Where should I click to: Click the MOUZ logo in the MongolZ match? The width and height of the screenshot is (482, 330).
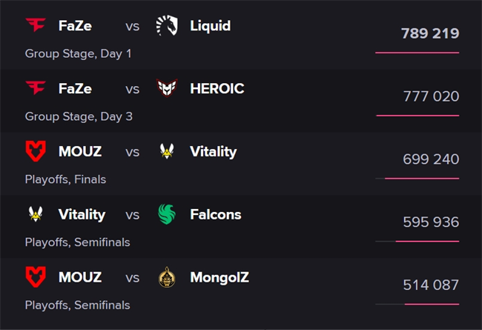point(36,277)
